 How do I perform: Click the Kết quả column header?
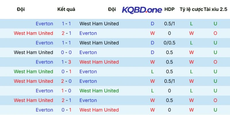point(66,9)
